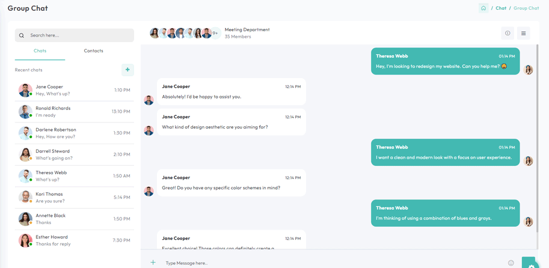The height and width of the screenshot is (268, 549).
Task: Open the emoji picker
Action: [511, 263]
